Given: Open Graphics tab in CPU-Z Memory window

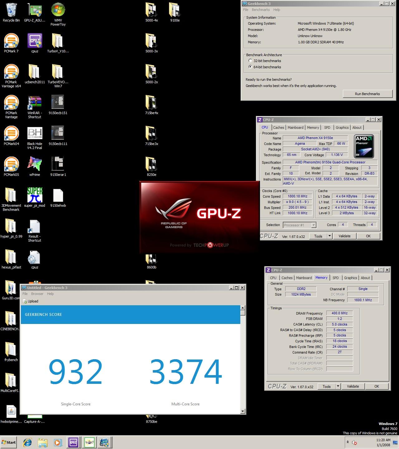Looking at the screenshot, I should (x=351, y=278).
